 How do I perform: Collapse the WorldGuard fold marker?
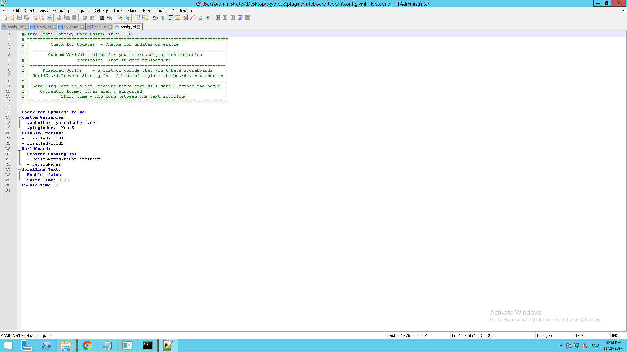(19, 149)
